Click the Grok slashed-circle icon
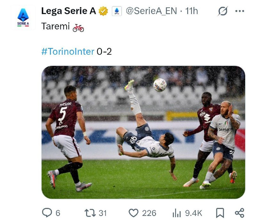The width and height of the screenshot is (256, 222). click(x=223, y=11)
